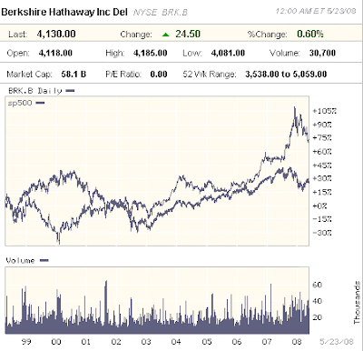
Task: Click the BRK.B Daily legend label
Action: [x=35, y=91]
